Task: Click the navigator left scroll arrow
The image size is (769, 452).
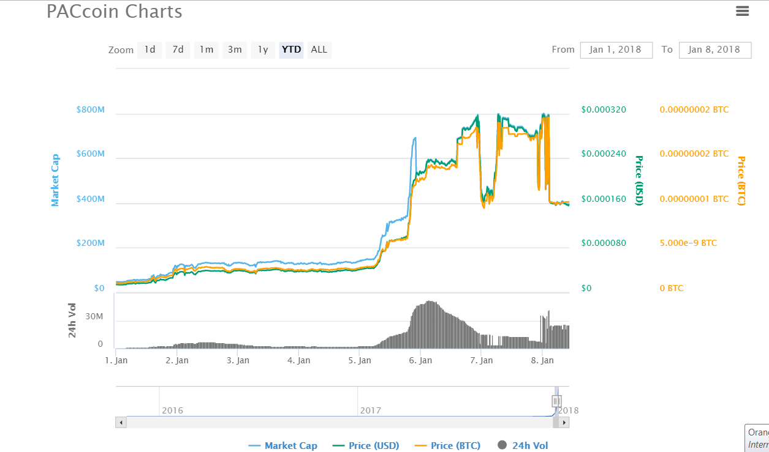Action: pos(121,422)
